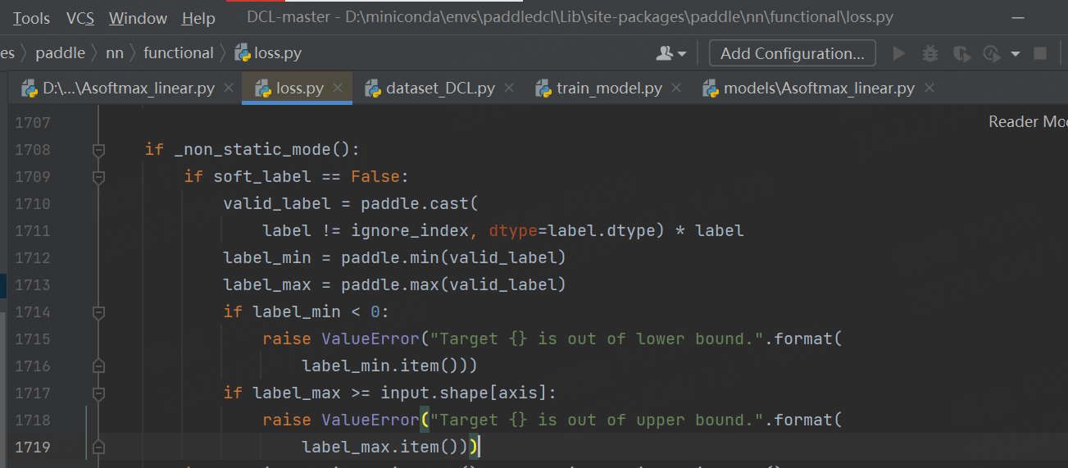Click the Profile clock icon
The width and height of the screenshot is (1068, 468).
[992, 53]
